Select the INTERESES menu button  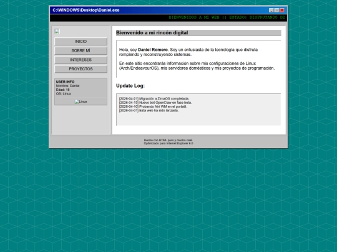81,60
